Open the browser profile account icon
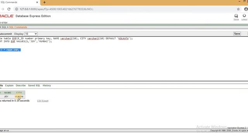 [246, 9]
